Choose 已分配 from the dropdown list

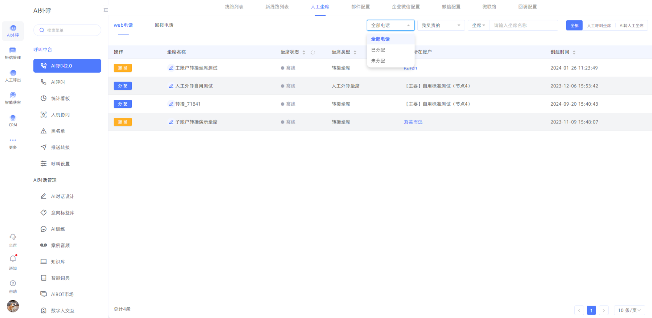(x=378, y=50)
